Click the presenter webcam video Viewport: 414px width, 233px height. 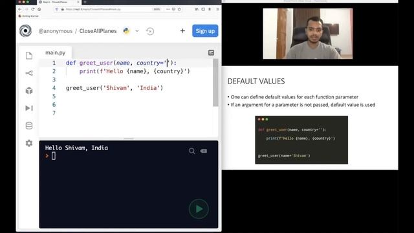[x=308, y=34]
